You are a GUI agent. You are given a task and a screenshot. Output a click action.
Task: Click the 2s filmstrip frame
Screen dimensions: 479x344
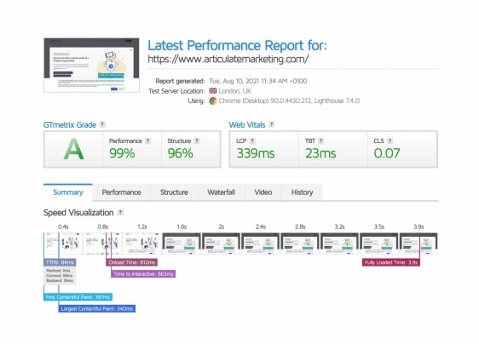[221, 244]
